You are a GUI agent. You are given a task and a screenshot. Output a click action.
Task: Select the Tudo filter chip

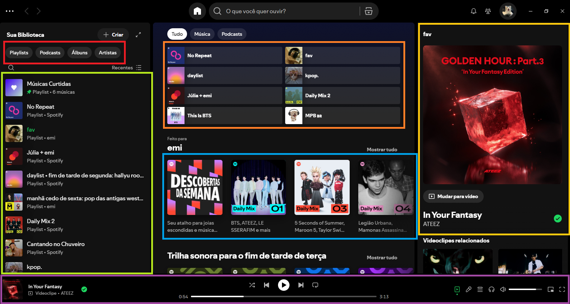click(x=177, y=34)
